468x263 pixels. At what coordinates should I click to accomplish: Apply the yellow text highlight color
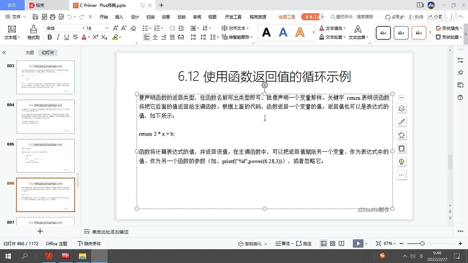coord(115,37)
